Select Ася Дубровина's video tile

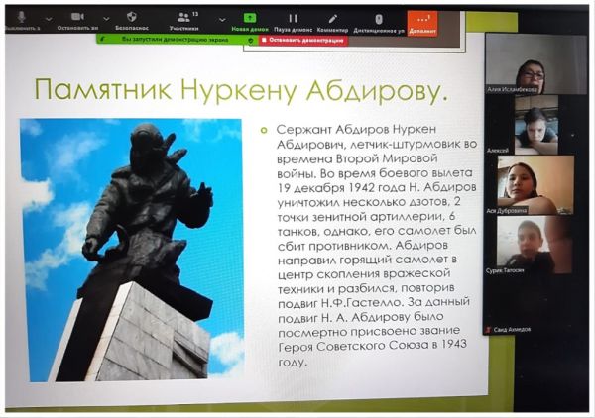(535, 184)
